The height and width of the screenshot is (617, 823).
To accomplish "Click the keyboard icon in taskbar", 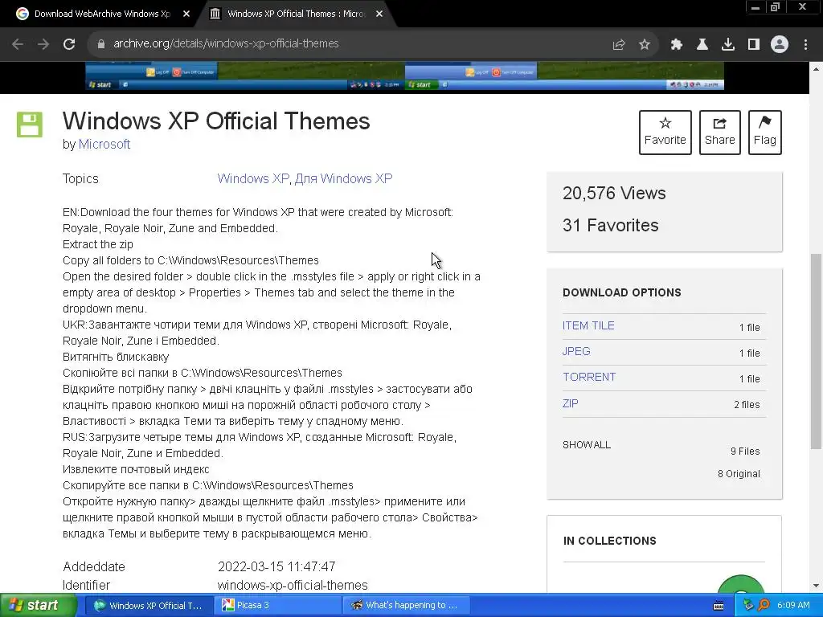I will click(x=719, y=606).
